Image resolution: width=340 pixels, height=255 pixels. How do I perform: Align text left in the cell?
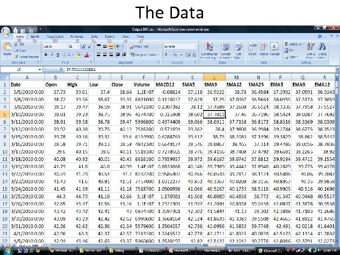(x=99, y=55)
